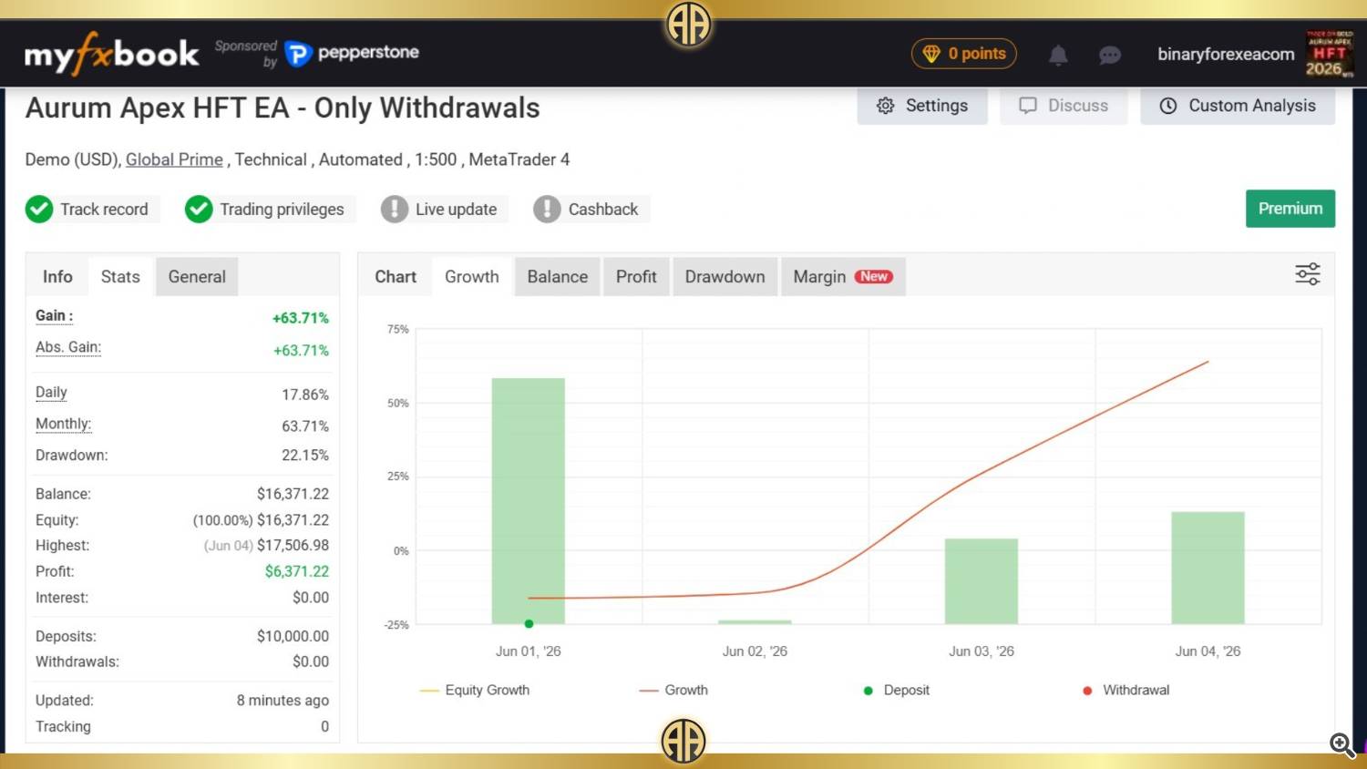Click the Monthly label
This screenshot has width=1367, height=769.
64,424
